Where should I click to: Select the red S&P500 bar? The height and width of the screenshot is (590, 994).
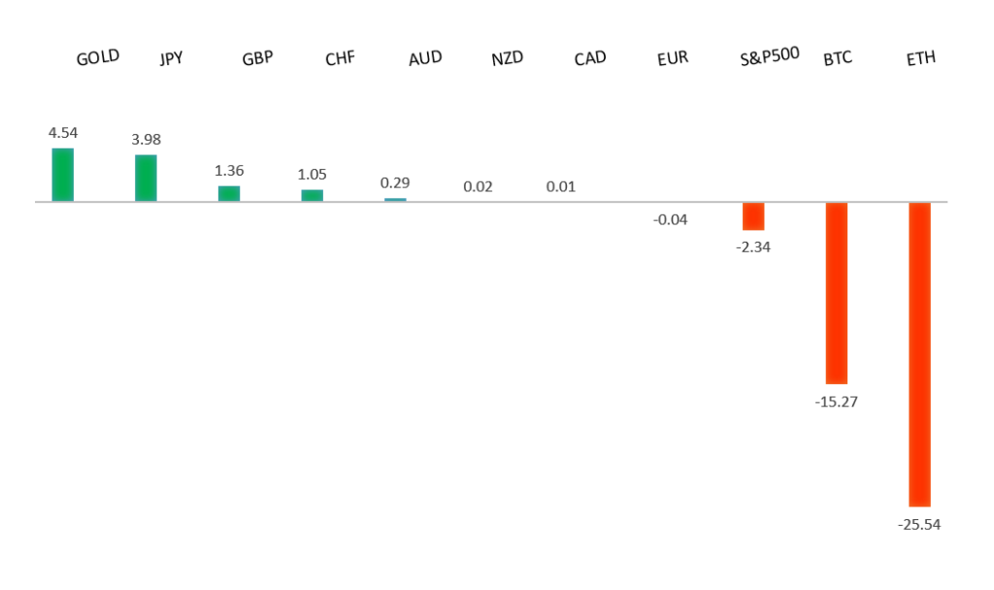tap(753, 215)
